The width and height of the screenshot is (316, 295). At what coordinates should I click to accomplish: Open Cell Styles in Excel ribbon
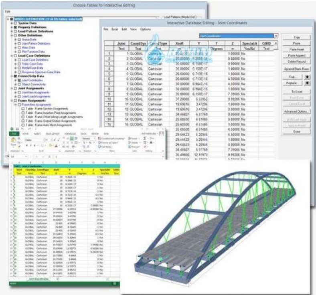[105, 147]
